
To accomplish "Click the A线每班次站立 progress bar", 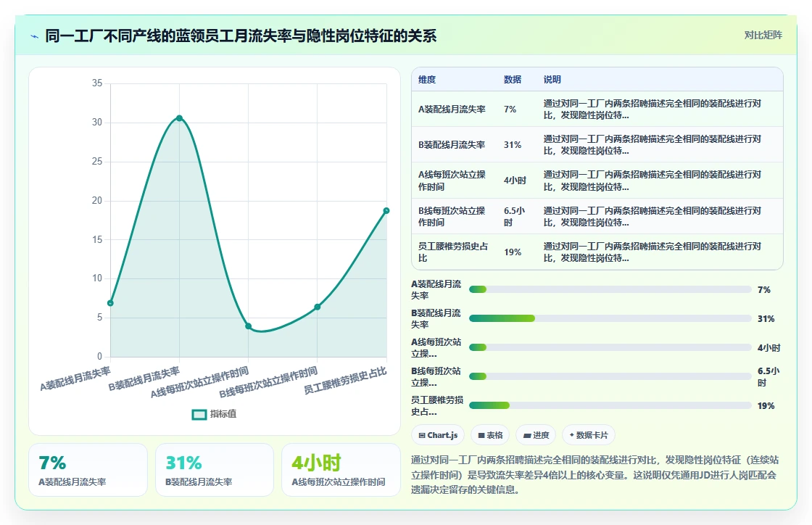I will point(610,347).
